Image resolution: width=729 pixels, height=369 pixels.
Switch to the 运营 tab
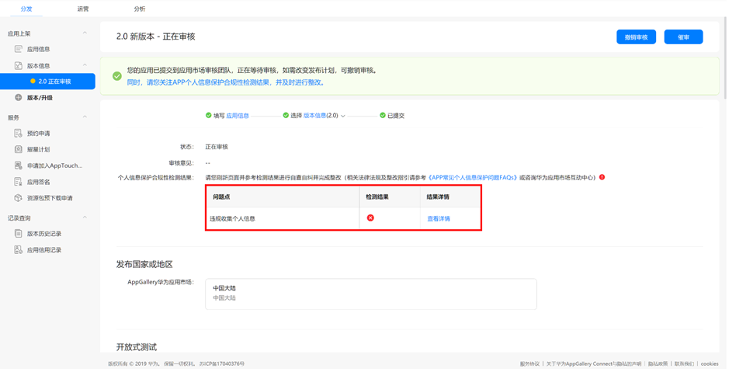pos(83,9)
